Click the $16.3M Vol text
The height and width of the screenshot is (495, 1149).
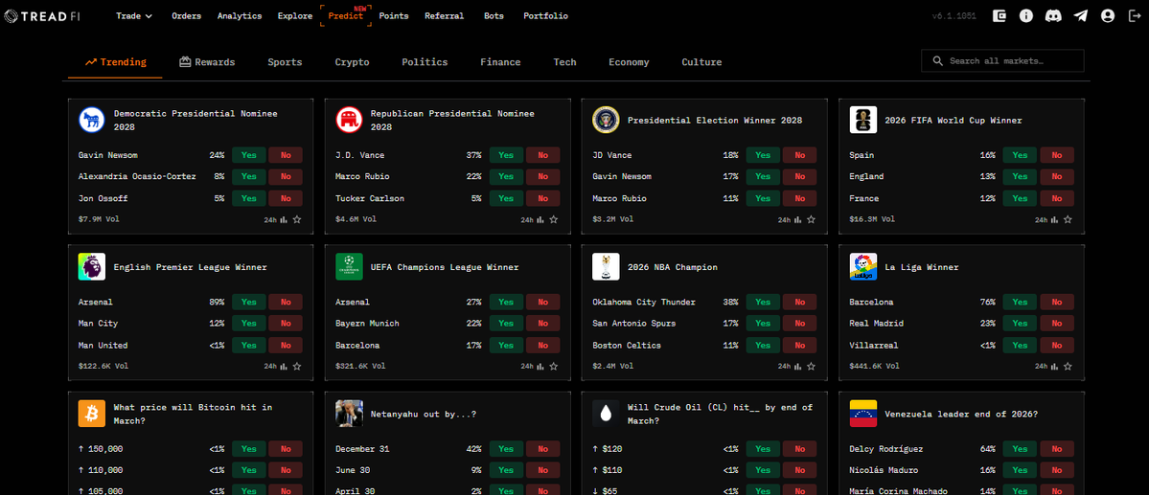pos(872,219)
